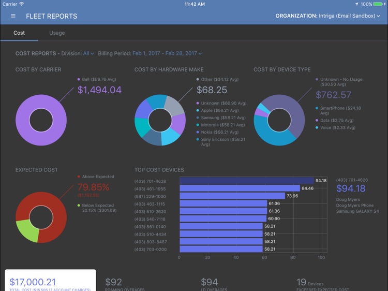Select device (403) 510-2620 label
Screen dimensions: 388x291
(x=150, y=211)
